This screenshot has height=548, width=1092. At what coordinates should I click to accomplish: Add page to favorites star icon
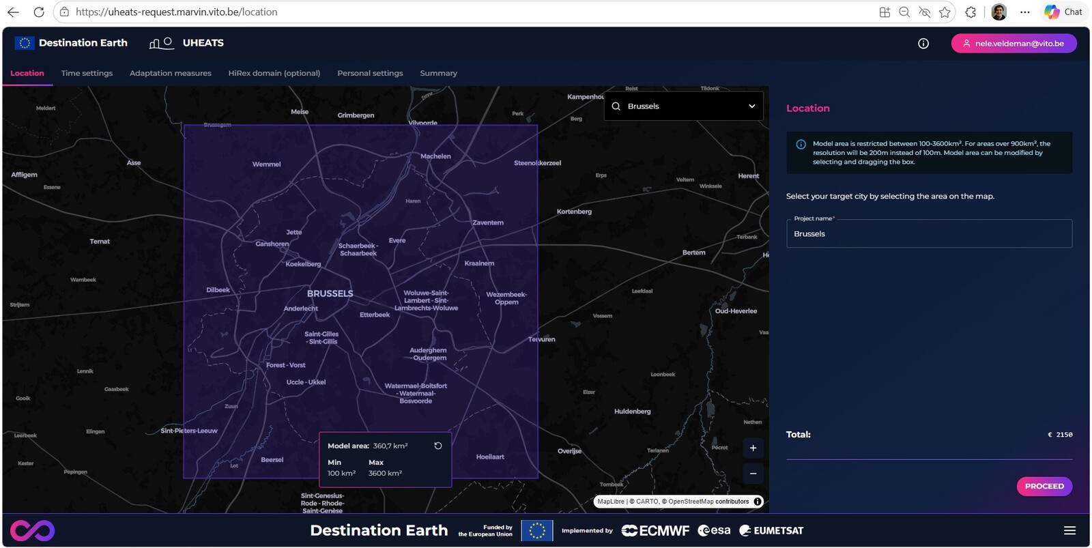point(945,12)
